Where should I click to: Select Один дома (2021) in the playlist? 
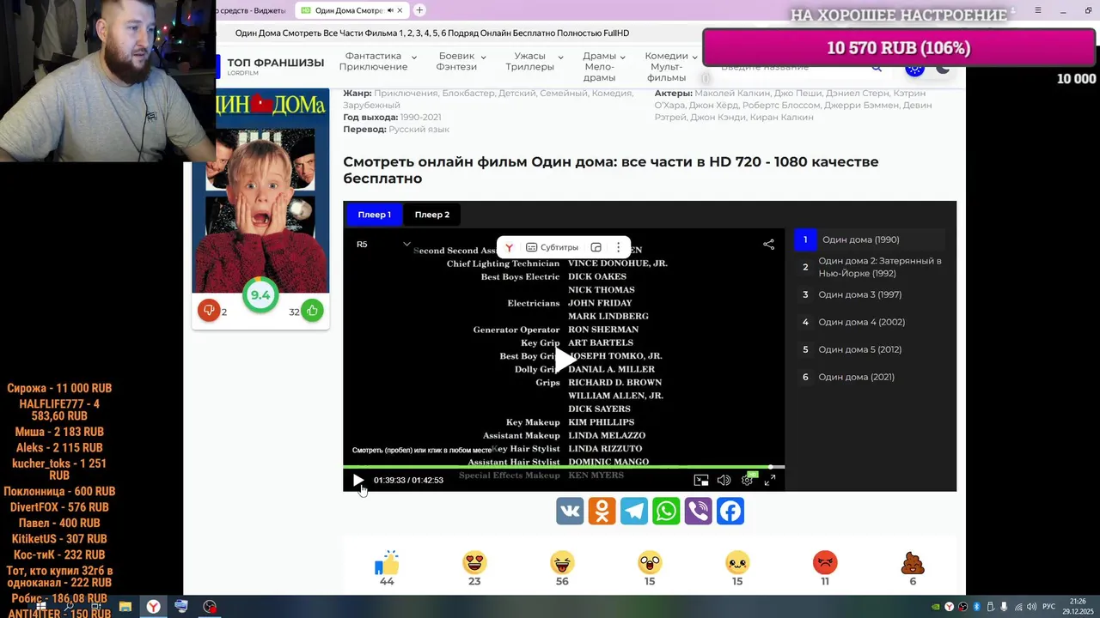coord(869,377)
